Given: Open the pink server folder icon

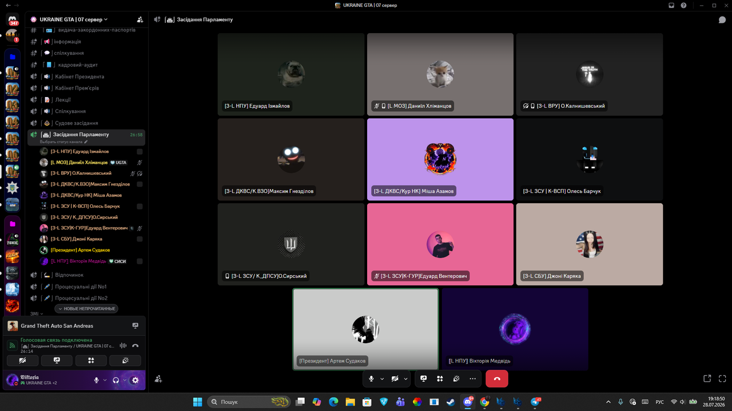Looking at the screenshot, I should [x=13, y=224].
